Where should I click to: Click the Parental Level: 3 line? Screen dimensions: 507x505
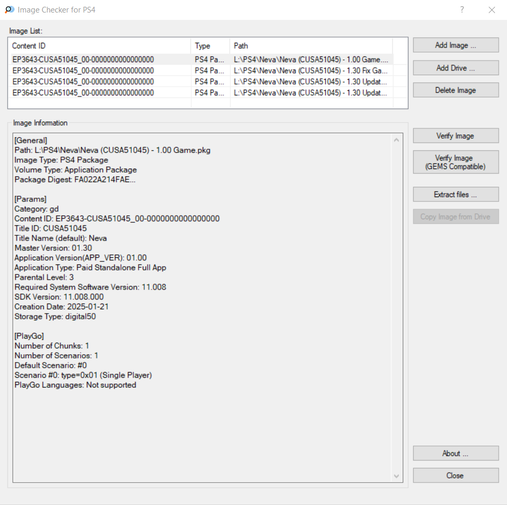44,278
